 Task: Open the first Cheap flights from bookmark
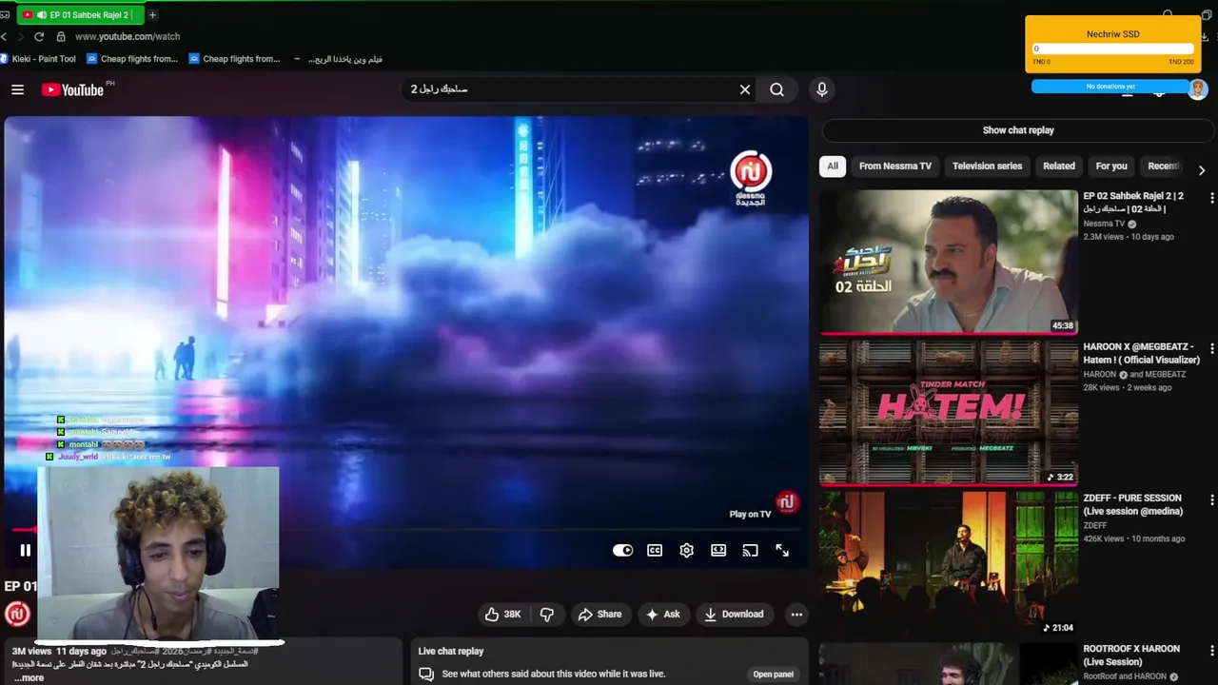pos(132,59)
